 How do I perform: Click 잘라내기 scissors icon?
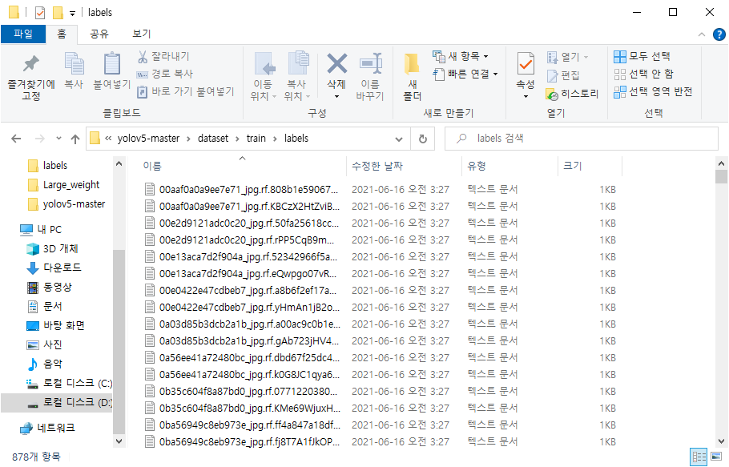pos(143,57)
